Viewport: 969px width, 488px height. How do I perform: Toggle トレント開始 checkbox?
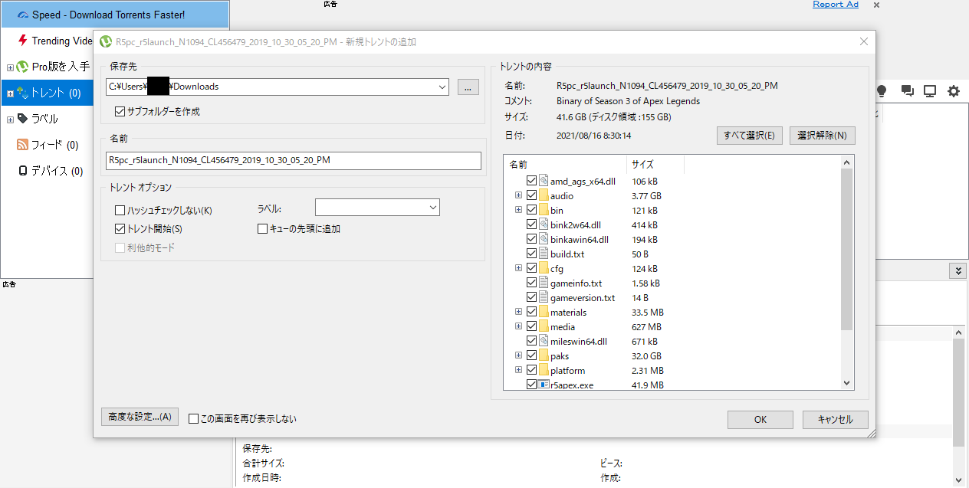[x=120, y=228]
